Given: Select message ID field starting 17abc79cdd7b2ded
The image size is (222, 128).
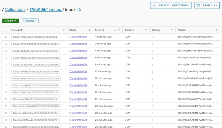Looking at the screenshot, I should (x=36, y=58).
